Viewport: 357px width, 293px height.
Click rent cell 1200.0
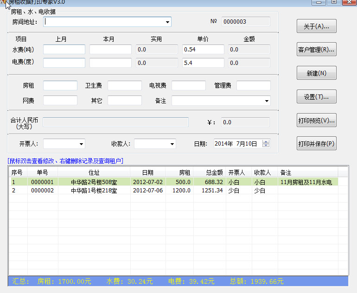pyautogui.click(x=181, y=191)
